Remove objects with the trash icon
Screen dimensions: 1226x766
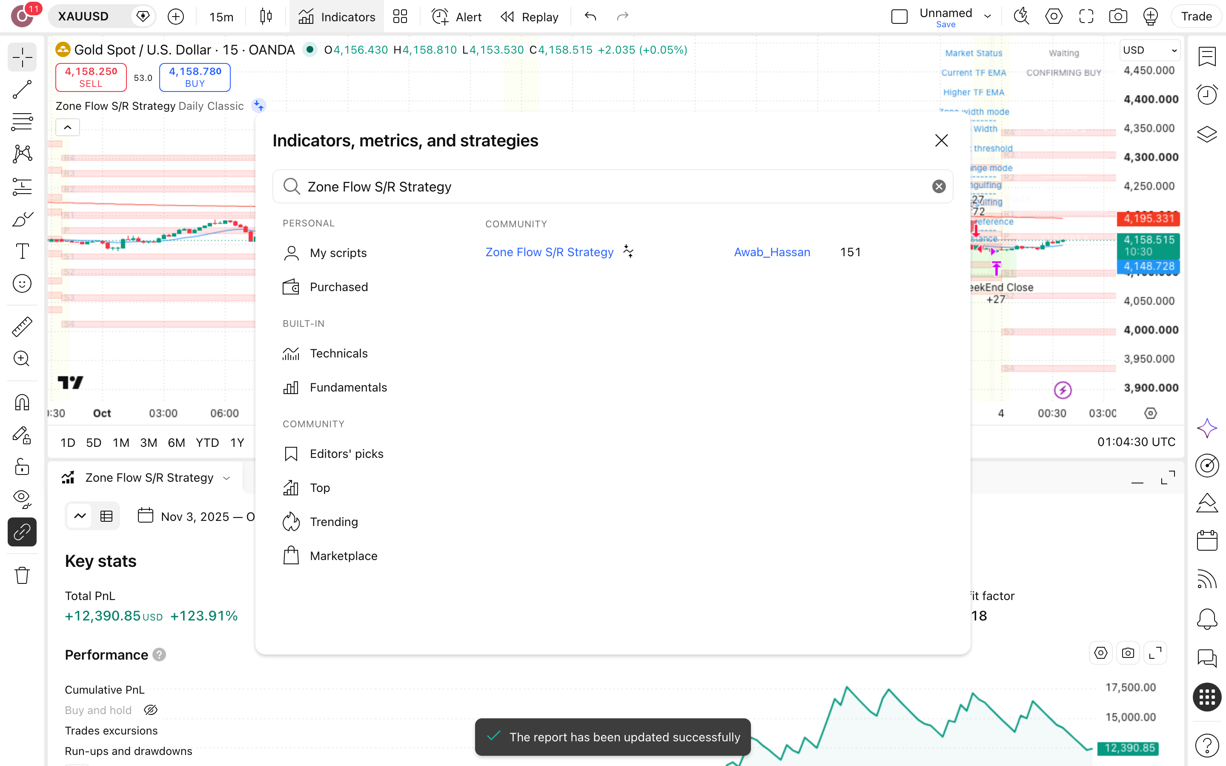[22, 575]
